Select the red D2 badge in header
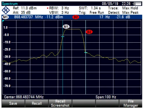The height and width of the screenshot is (108, 143). coord(76,17)
